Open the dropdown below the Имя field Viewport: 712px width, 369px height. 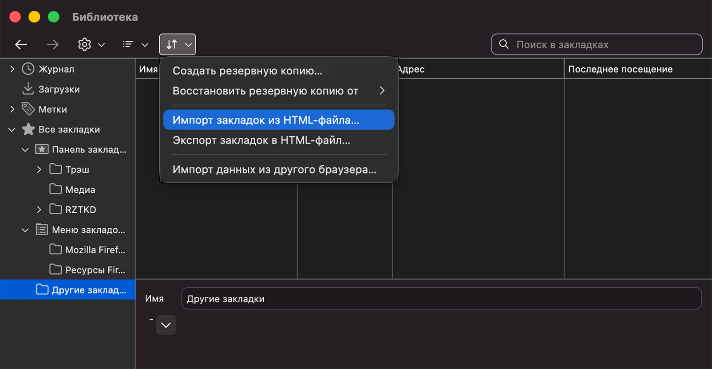pyautogui.click(x=166, y=325)
